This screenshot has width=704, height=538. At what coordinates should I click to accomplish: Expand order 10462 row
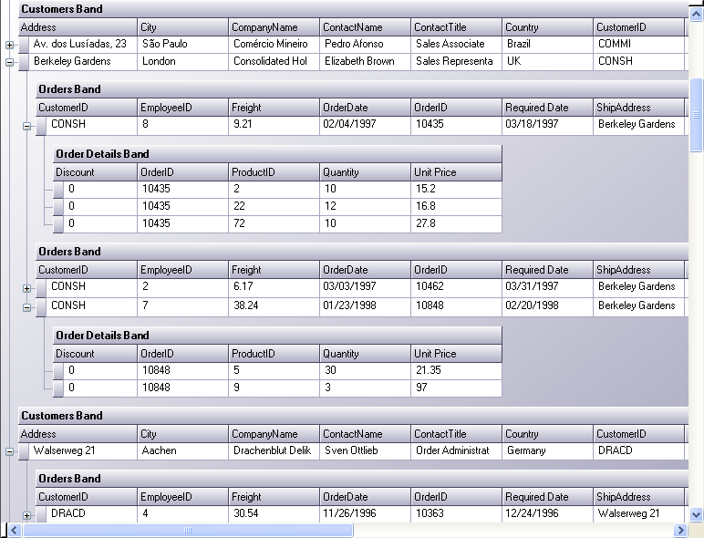point(26,288)
